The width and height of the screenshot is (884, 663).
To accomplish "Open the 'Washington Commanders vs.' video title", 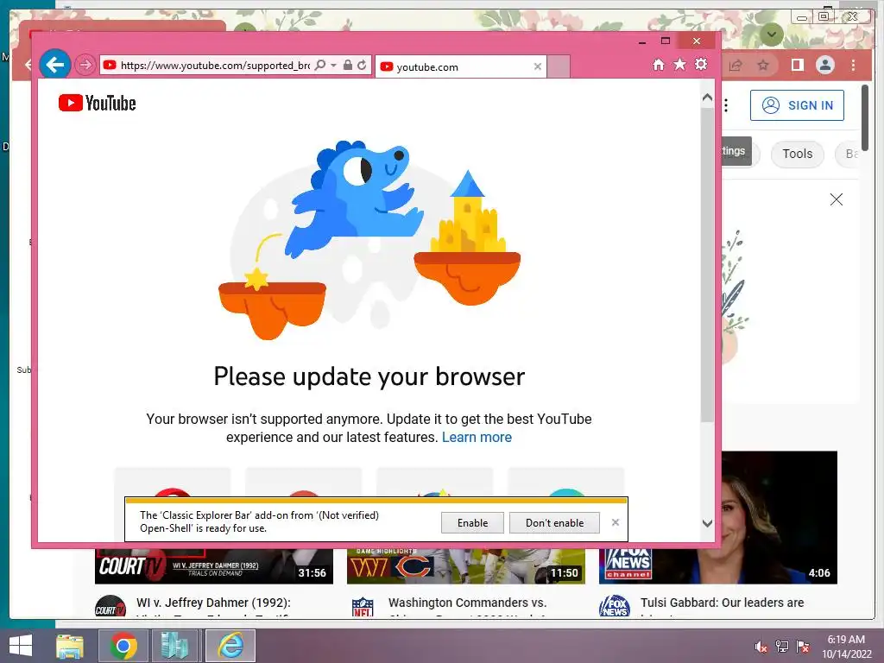I will click(x=467, y=603).
